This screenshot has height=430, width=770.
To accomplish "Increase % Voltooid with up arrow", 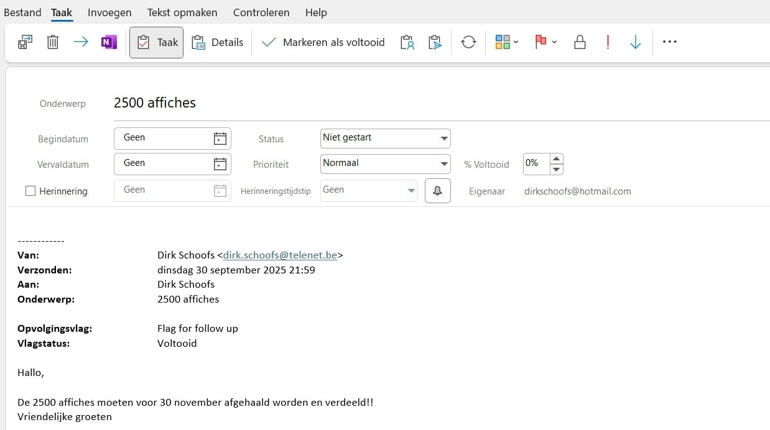I will click(x=557, y=158).
